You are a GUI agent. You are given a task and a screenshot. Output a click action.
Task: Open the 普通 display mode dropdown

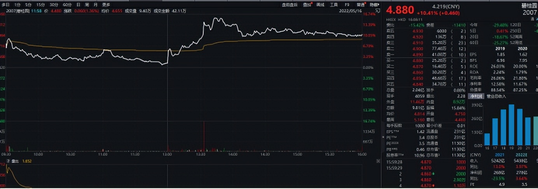pyautogui.click(x=361, y=5)
